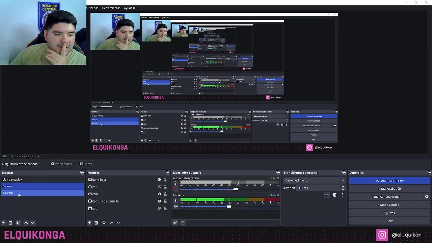Move selected source down in Fuentes
The height and width of the screenshot is (243, 432).
[x=118, y=223]
